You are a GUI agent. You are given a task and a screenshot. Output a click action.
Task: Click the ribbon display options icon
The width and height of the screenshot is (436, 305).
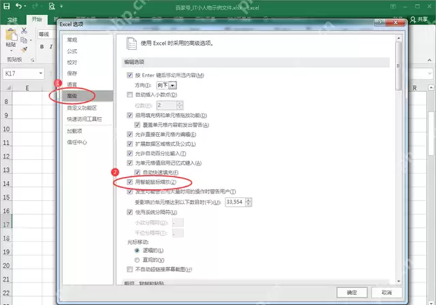[x=393, y=6]
